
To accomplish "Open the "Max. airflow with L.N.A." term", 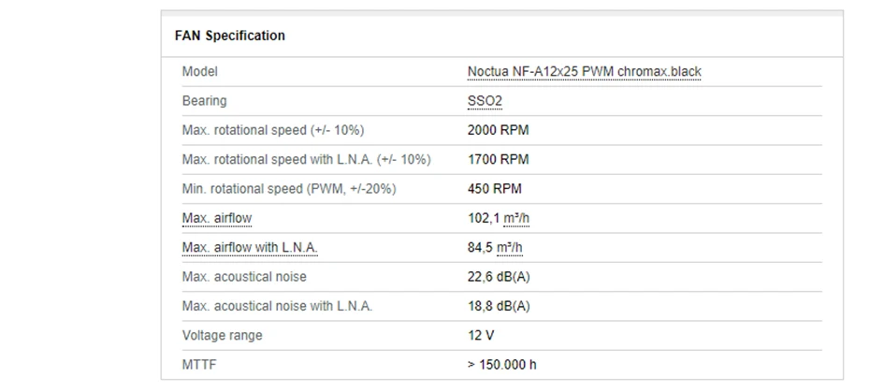I will 250,248.
